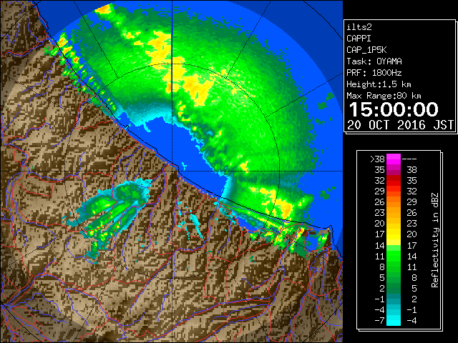Select the 'Height:1.5 km' text

click(x=379, y=84)
